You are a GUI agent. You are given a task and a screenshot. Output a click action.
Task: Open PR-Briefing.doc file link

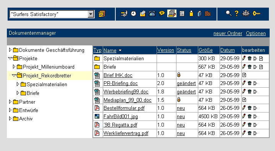pos(120,84)
